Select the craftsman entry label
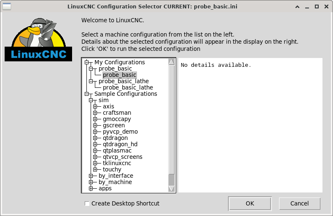 tap(117, 113)
